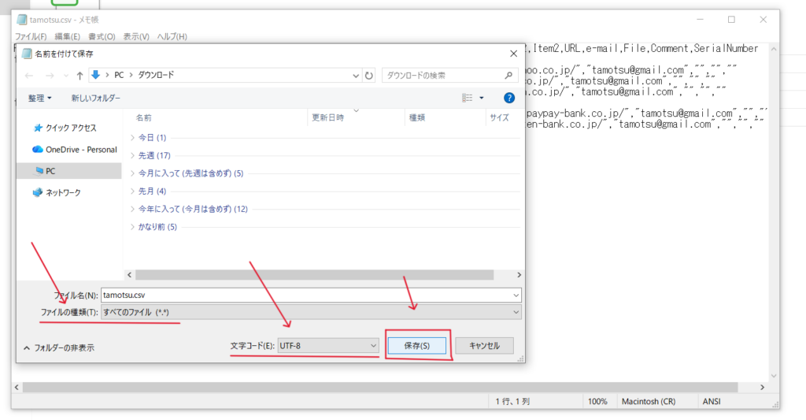Click the 保存(S) button
Screen dimensions: 806x420
coord(416,345)
